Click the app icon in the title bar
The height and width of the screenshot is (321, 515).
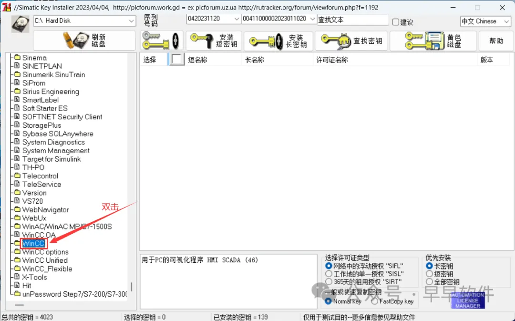point(7,7)
